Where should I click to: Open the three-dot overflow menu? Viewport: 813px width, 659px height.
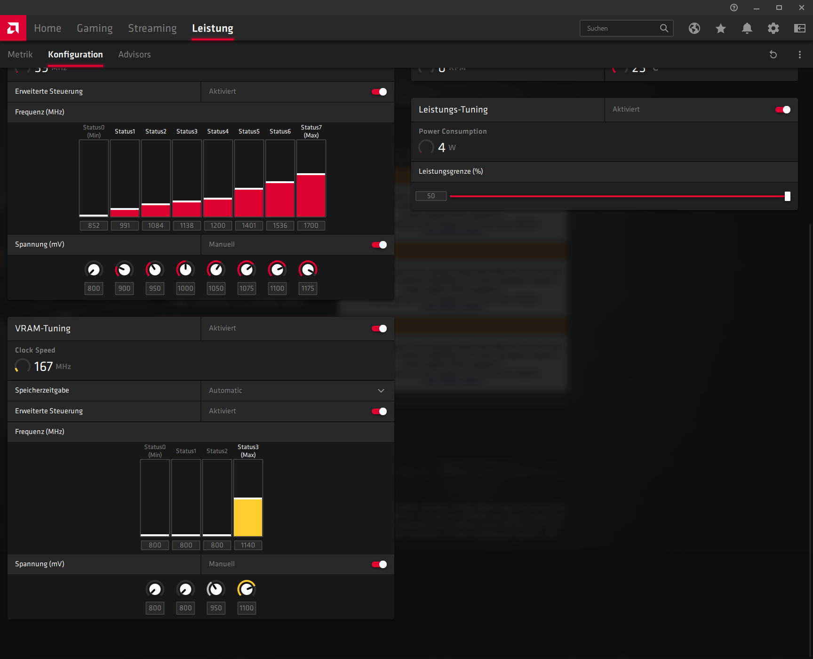point(799,54)
